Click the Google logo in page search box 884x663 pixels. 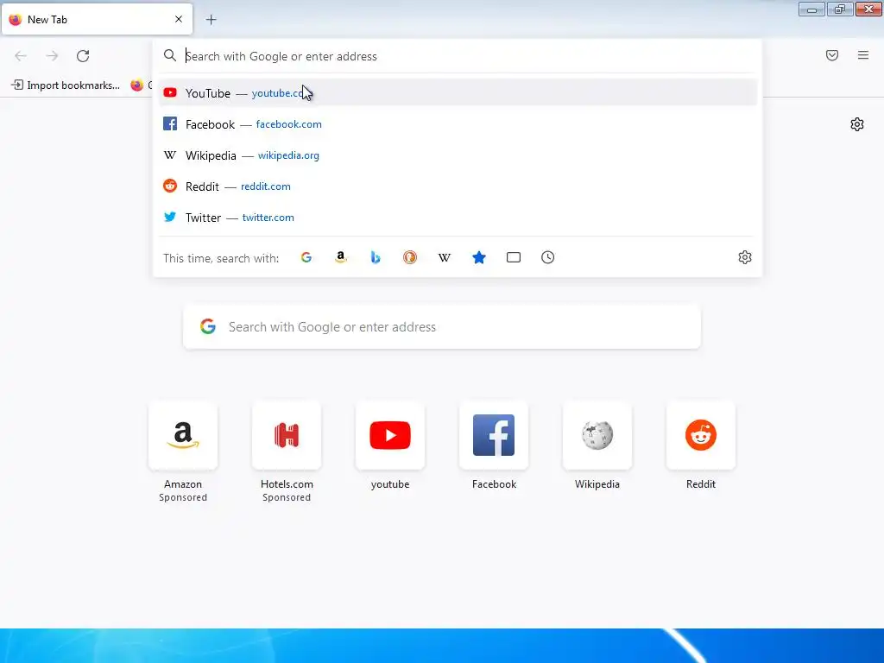(x=208, y=326)
